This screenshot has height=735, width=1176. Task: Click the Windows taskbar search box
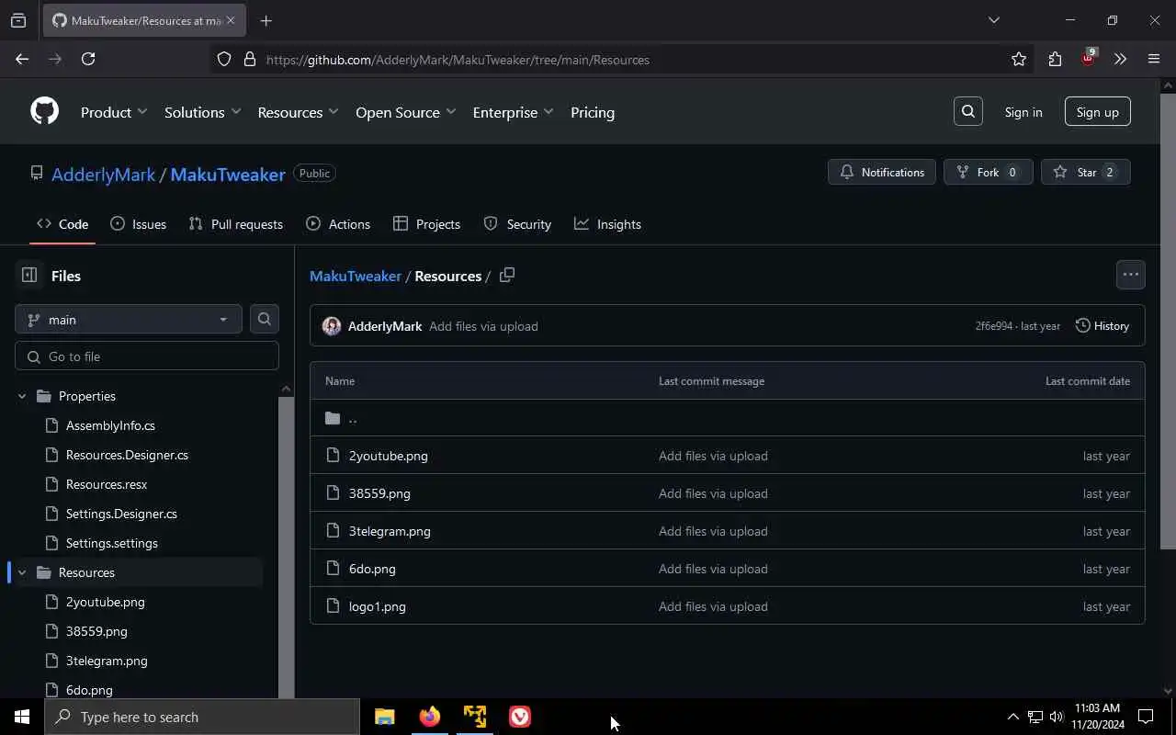(x=202, y=717)
